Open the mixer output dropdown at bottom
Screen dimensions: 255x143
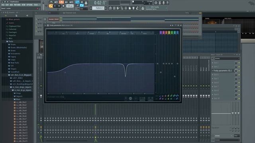(x=227, y=140)
